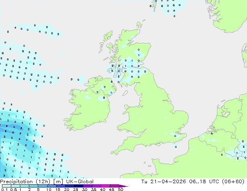Image resolution: width=247 pixels, height=191 pixels.
Task: Click the "45" legend scale value
Action: tap(111, 189)
